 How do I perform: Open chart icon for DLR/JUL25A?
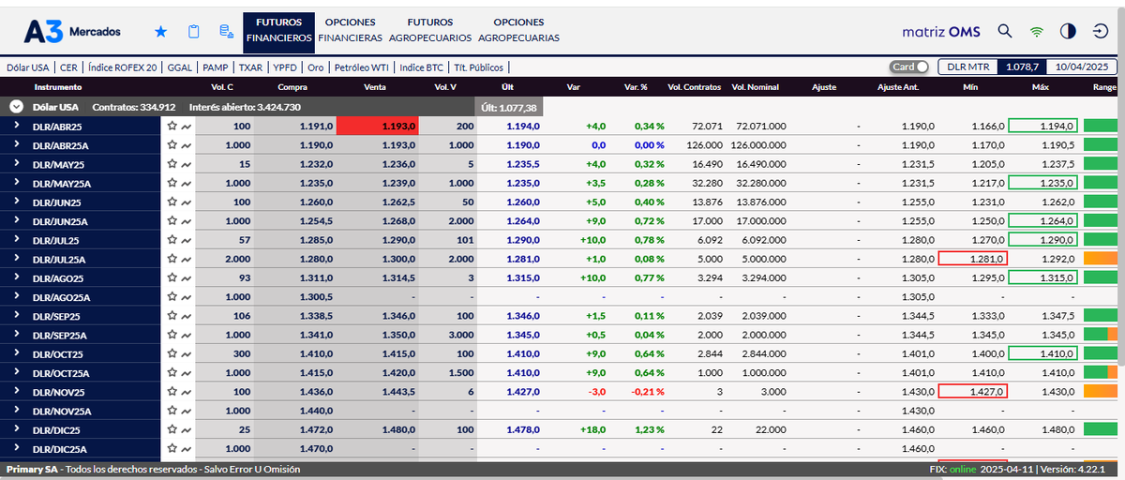[186, 259]
